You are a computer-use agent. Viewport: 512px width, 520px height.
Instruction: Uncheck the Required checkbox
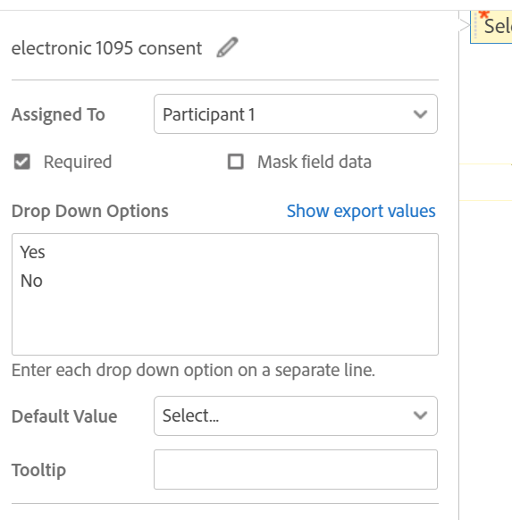pos(21,162)
